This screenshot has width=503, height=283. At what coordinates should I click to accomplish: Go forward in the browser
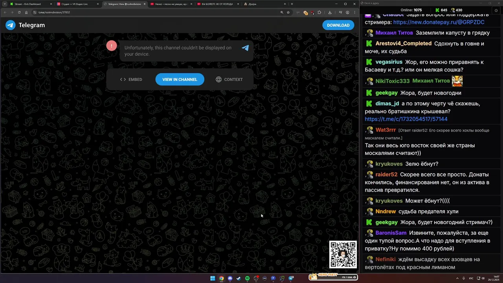pos(12,12)
